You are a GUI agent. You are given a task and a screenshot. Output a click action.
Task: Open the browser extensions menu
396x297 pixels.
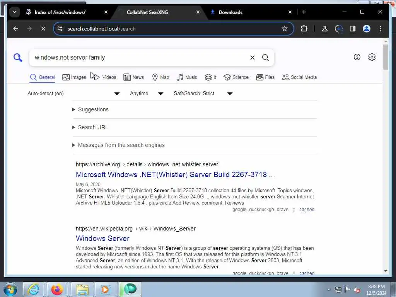click(x=304, y=29)
